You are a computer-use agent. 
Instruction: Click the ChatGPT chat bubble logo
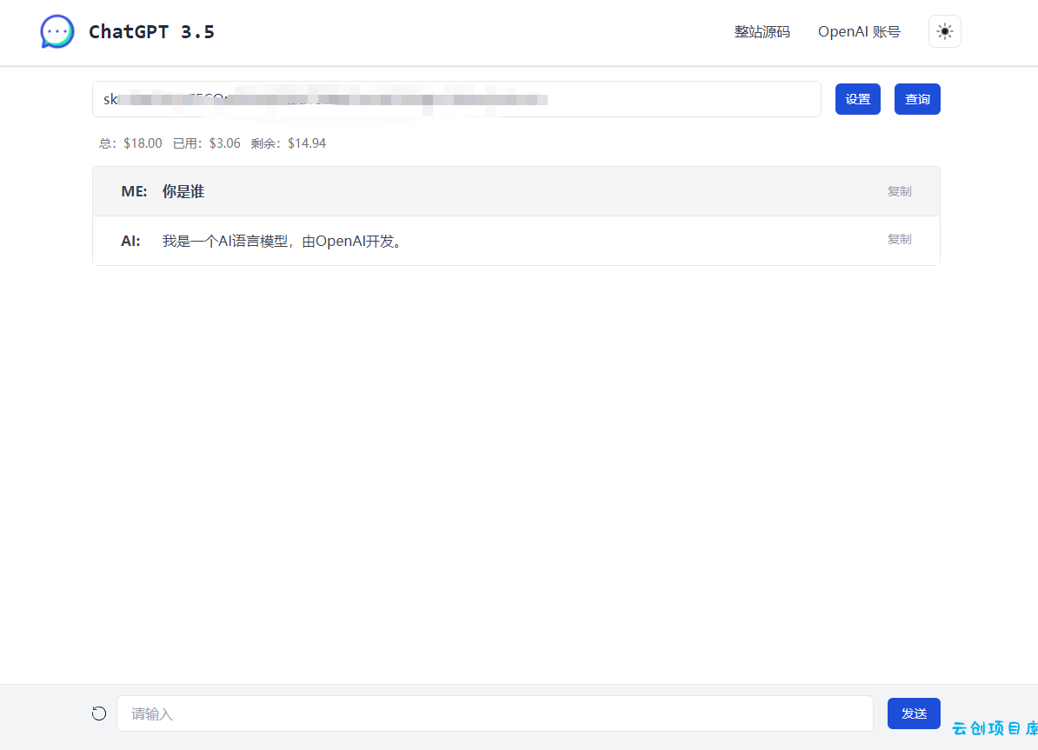click(x=57, y=32)
